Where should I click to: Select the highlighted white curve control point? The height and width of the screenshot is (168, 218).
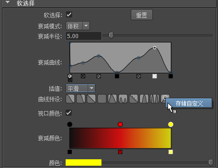(155, 48)
